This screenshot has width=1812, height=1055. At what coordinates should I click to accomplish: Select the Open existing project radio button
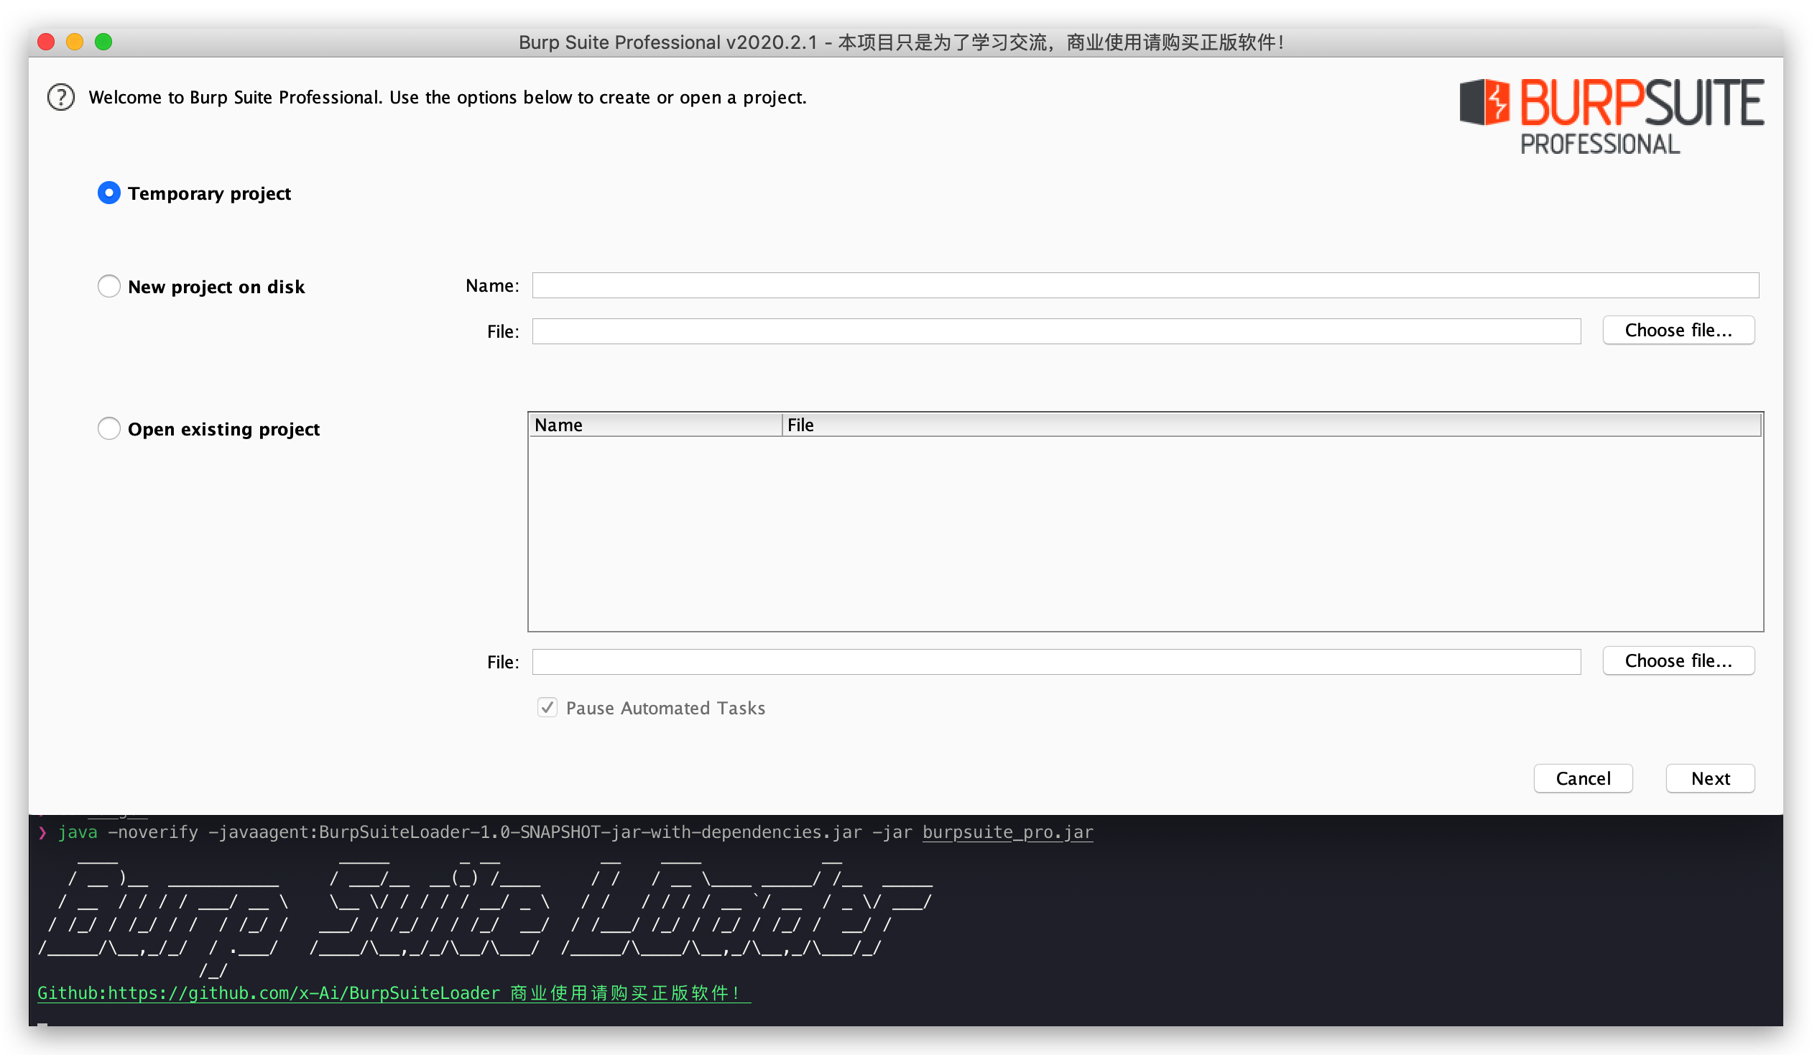pos(109,428)
